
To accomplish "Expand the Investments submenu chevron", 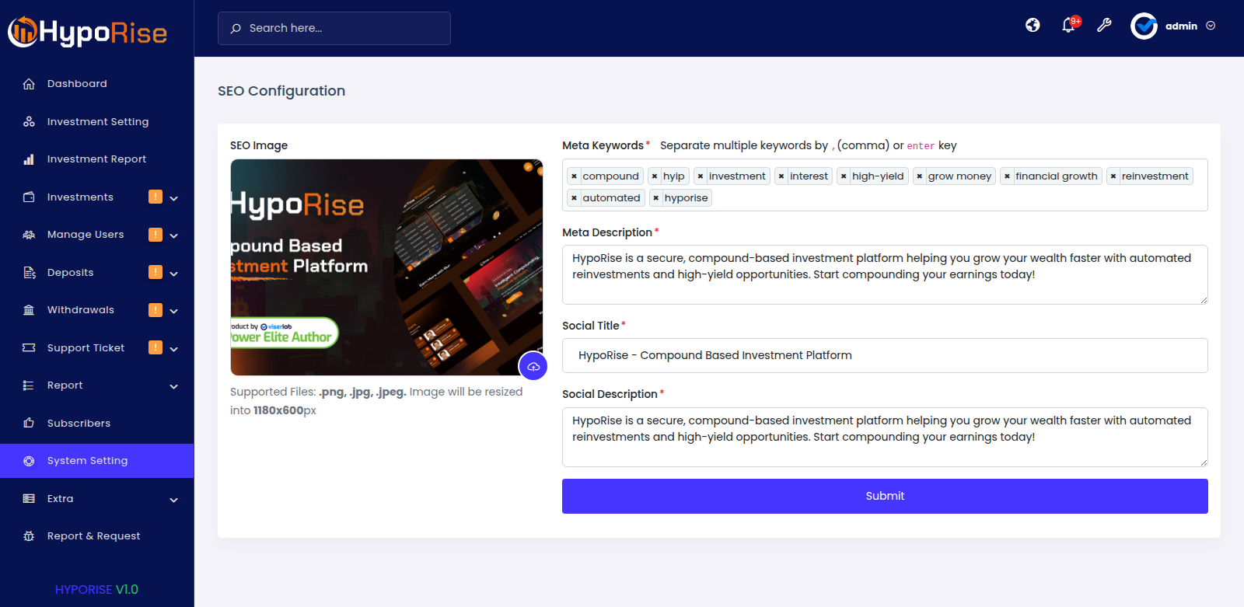I will 174,198.
